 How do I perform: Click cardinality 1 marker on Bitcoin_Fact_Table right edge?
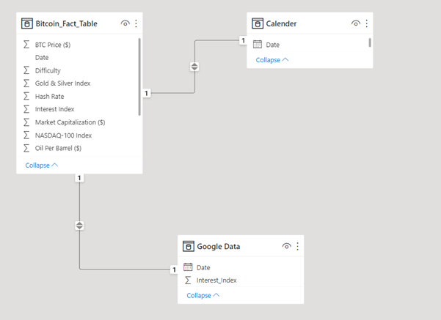(146, 93)
